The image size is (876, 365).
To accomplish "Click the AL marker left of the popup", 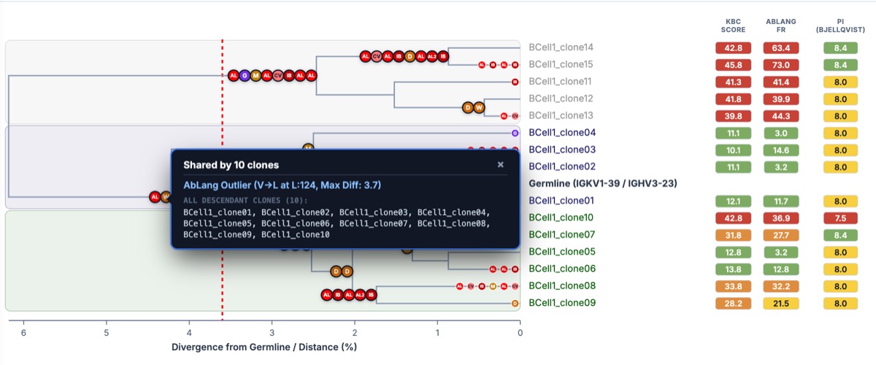I will click(x=155, y=197).
